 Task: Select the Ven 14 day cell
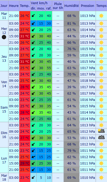click(4, 84)
